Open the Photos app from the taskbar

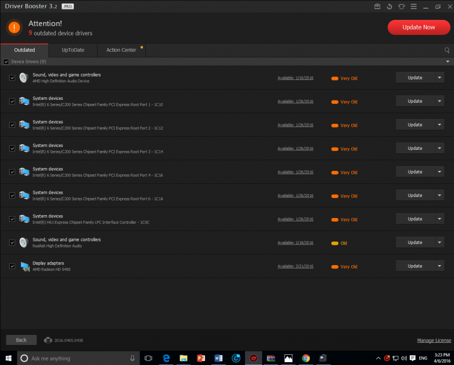point(288,358)
